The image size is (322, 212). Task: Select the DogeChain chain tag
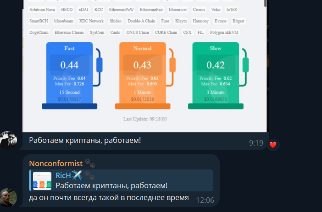click(39, 33)
